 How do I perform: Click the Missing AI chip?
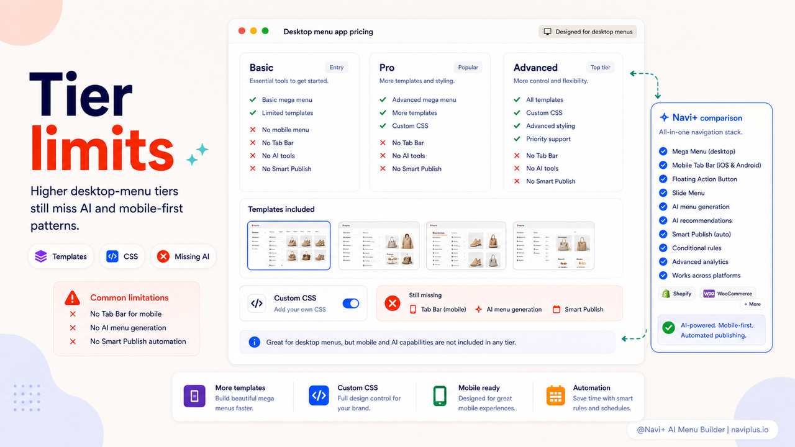point(183,256)
